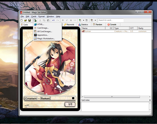Open the Help menu

point(58,17)
